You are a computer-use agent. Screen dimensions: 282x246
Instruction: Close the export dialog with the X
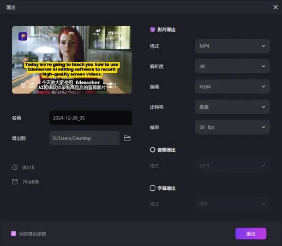[x=275, y=7]
